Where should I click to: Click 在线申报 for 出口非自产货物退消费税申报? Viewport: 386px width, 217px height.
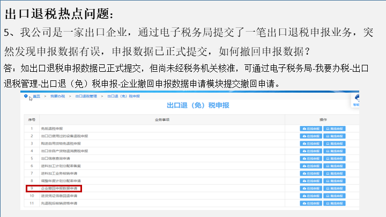311,151
